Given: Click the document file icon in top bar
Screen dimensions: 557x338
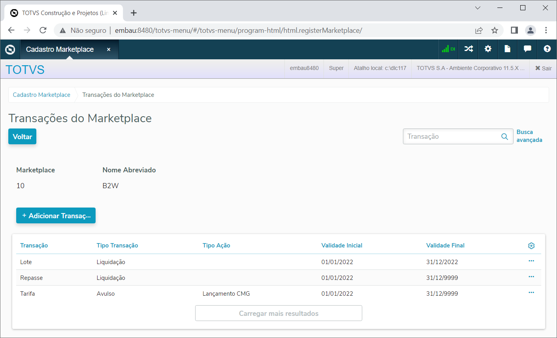Looking at the screenshot, I should point(508,49).
